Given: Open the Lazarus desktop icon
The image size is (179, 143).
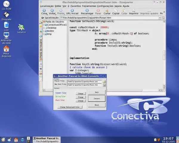Looking at the screenshot, I should tap(21, 29).
